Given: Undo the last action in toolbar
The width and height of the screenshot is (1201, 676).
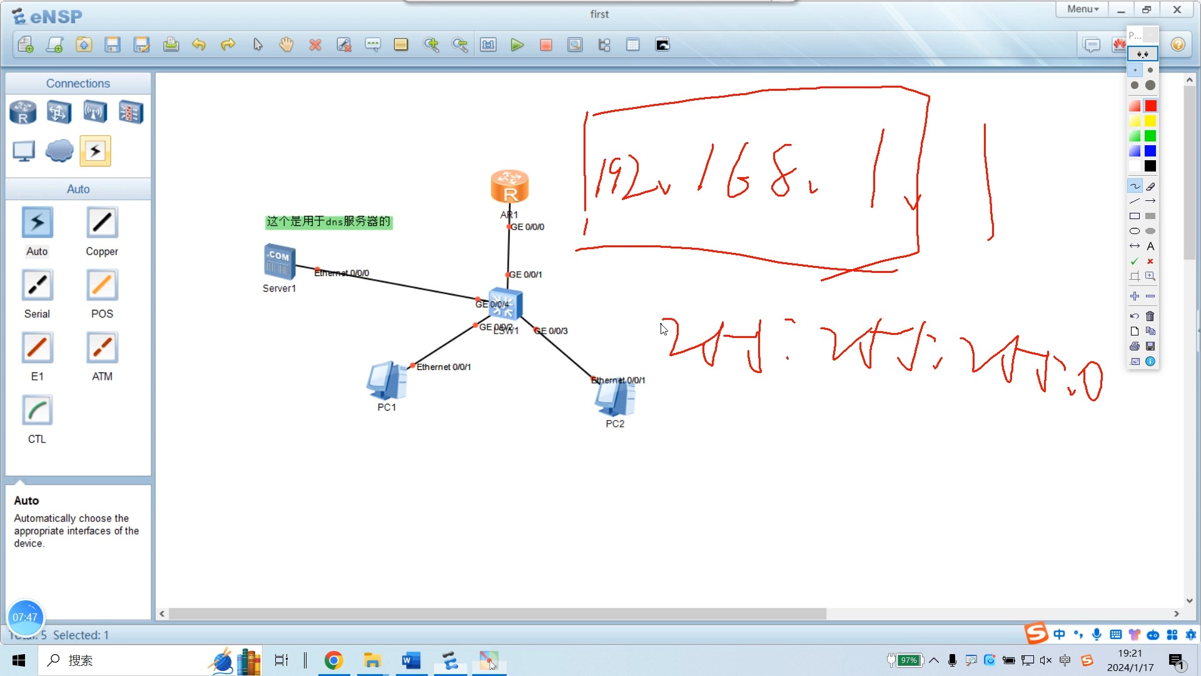Looking at the screenshot, I should coord(199,44).
